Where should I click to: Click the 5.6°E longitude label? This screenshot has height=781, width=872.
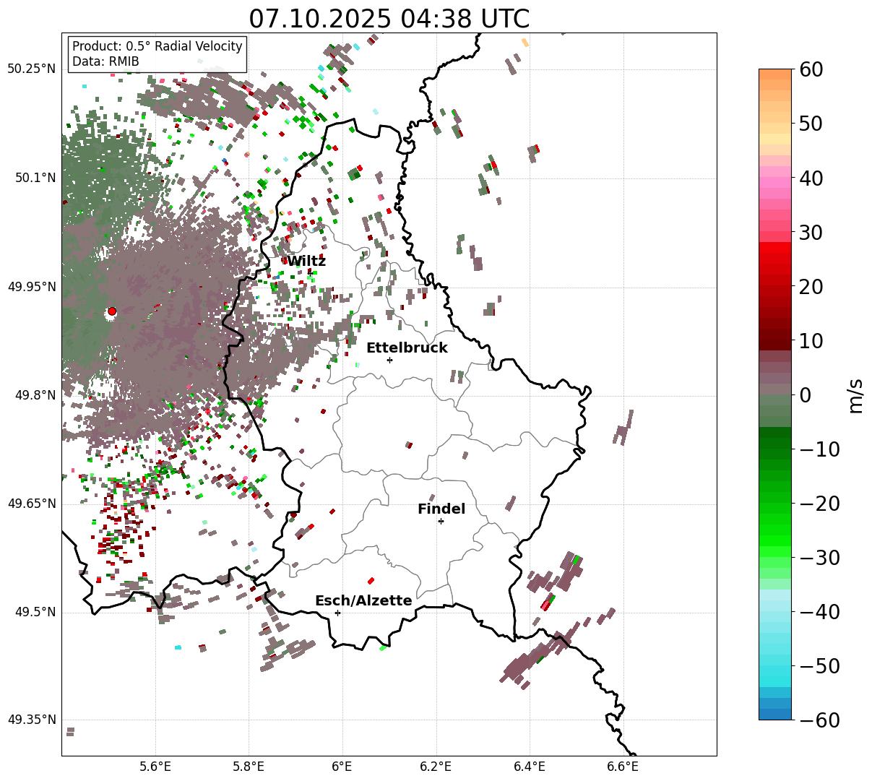click(155, 767)
